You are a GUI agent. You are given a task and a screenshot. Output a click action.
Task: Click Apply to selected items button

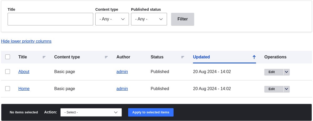point(151,112)
